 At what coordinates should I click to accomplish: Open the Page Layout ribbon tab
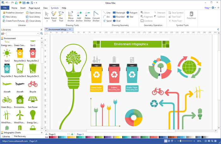tap(34, 8)
